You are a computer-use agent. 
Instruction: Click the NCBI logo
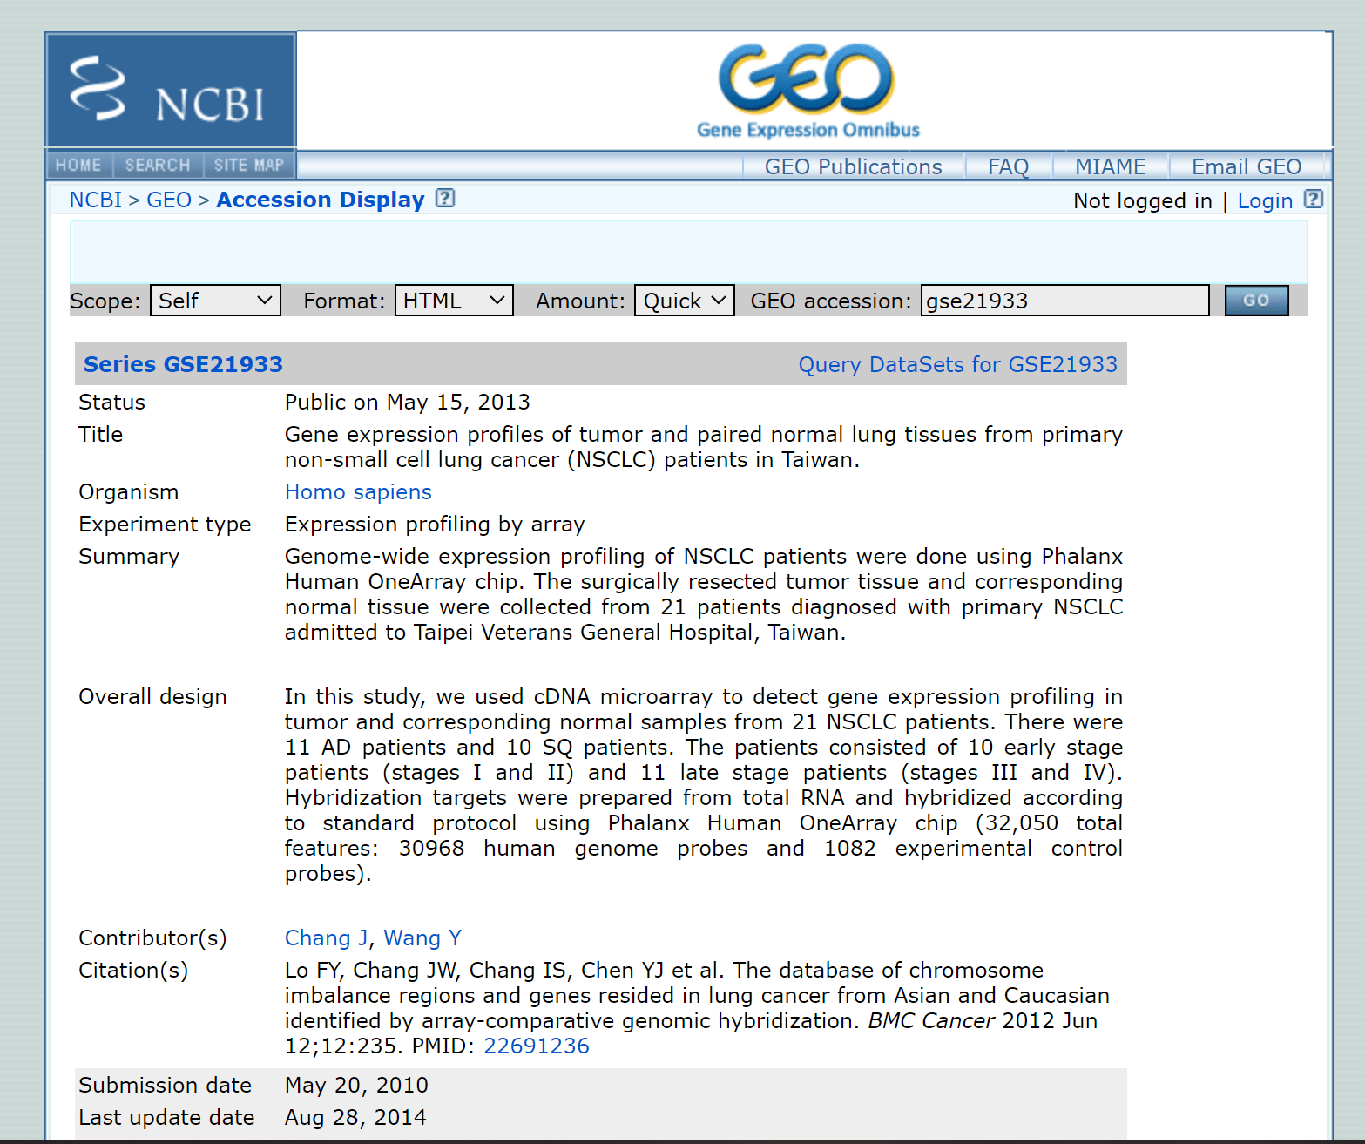click(x=171, y=91)
